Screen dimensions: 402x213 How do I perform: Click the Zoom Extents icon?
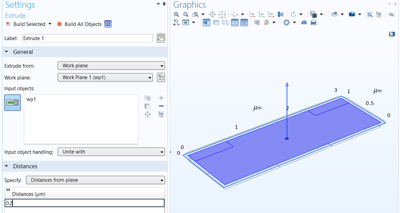click(222, 14)
